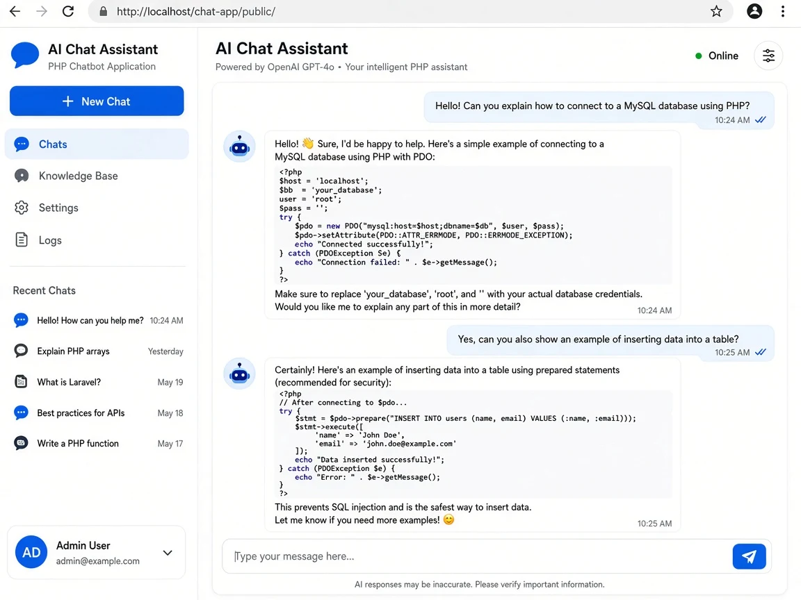The width and height of the screenshot is (801, 600).
Task: Click the Knowledge Base sidebar icon
Action: point(22,176)
